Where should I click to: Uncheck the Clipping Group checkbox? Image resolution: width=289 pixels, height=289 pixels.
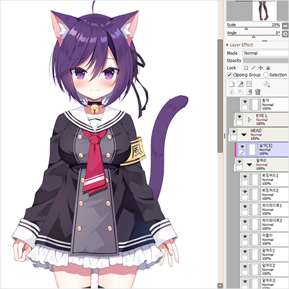[229, 75]
